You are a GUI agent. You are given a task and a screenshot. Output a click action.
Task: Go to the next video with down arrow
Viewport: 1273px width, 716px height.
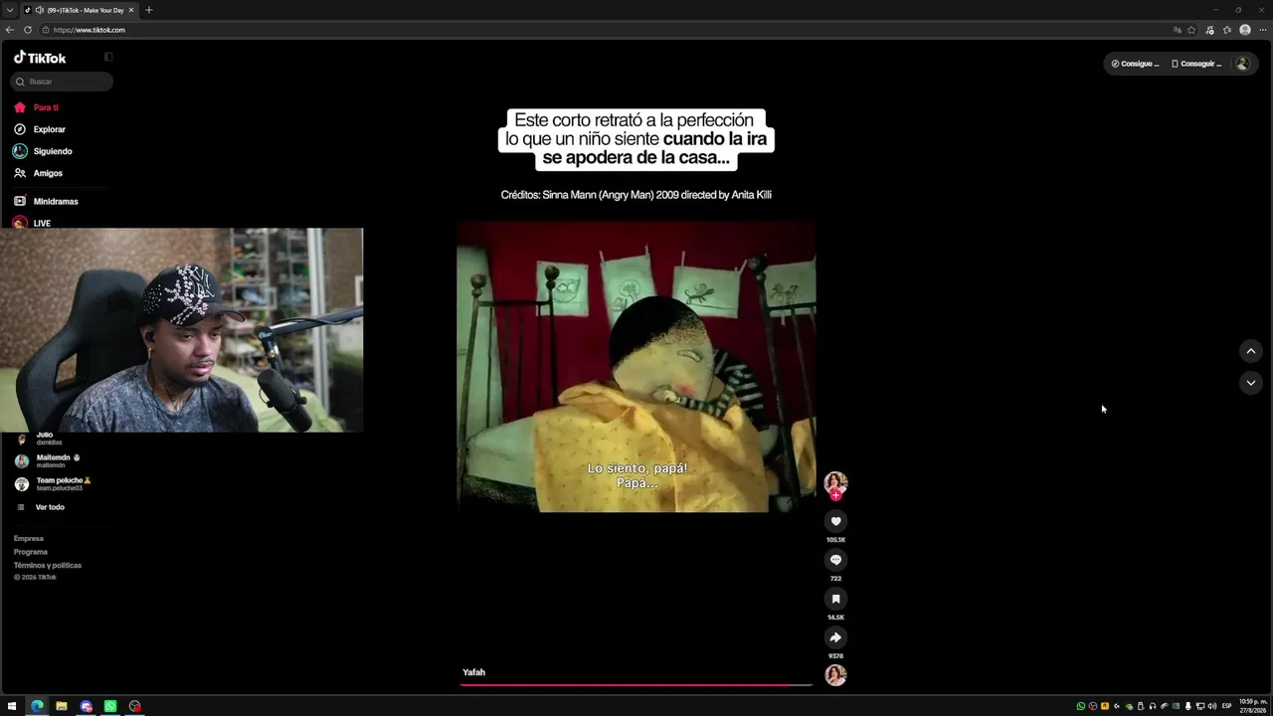point(1251,383)
